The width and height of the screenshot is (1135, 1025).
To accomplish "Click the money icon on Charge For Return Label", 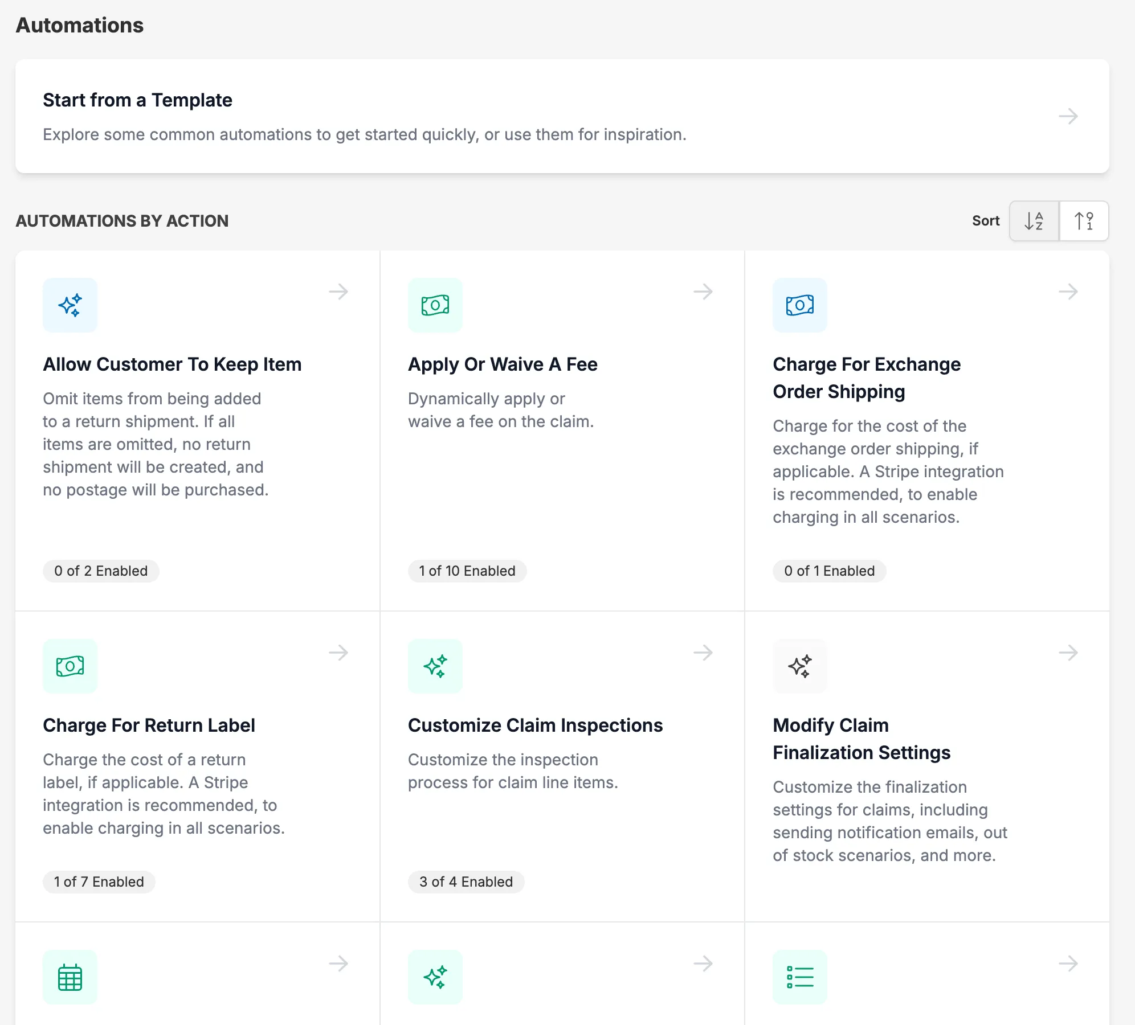I will [x=70, y=666].
